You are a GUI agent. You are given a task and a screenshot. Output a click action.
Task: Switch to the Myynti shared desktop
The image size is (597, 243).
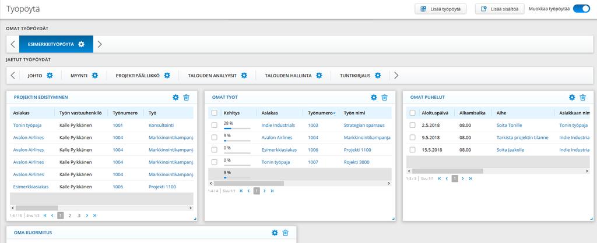tap(79, 76)
